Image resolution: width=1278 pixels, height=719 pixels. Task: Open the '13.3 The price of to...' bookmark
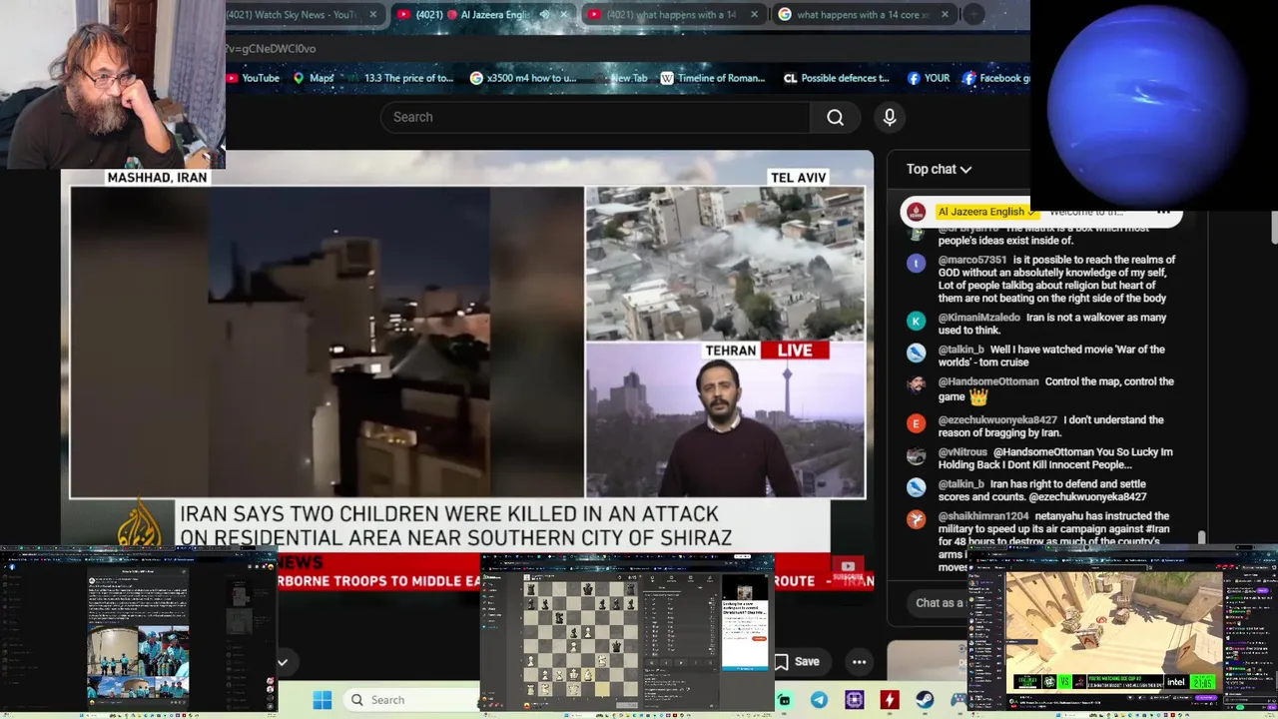399,78
